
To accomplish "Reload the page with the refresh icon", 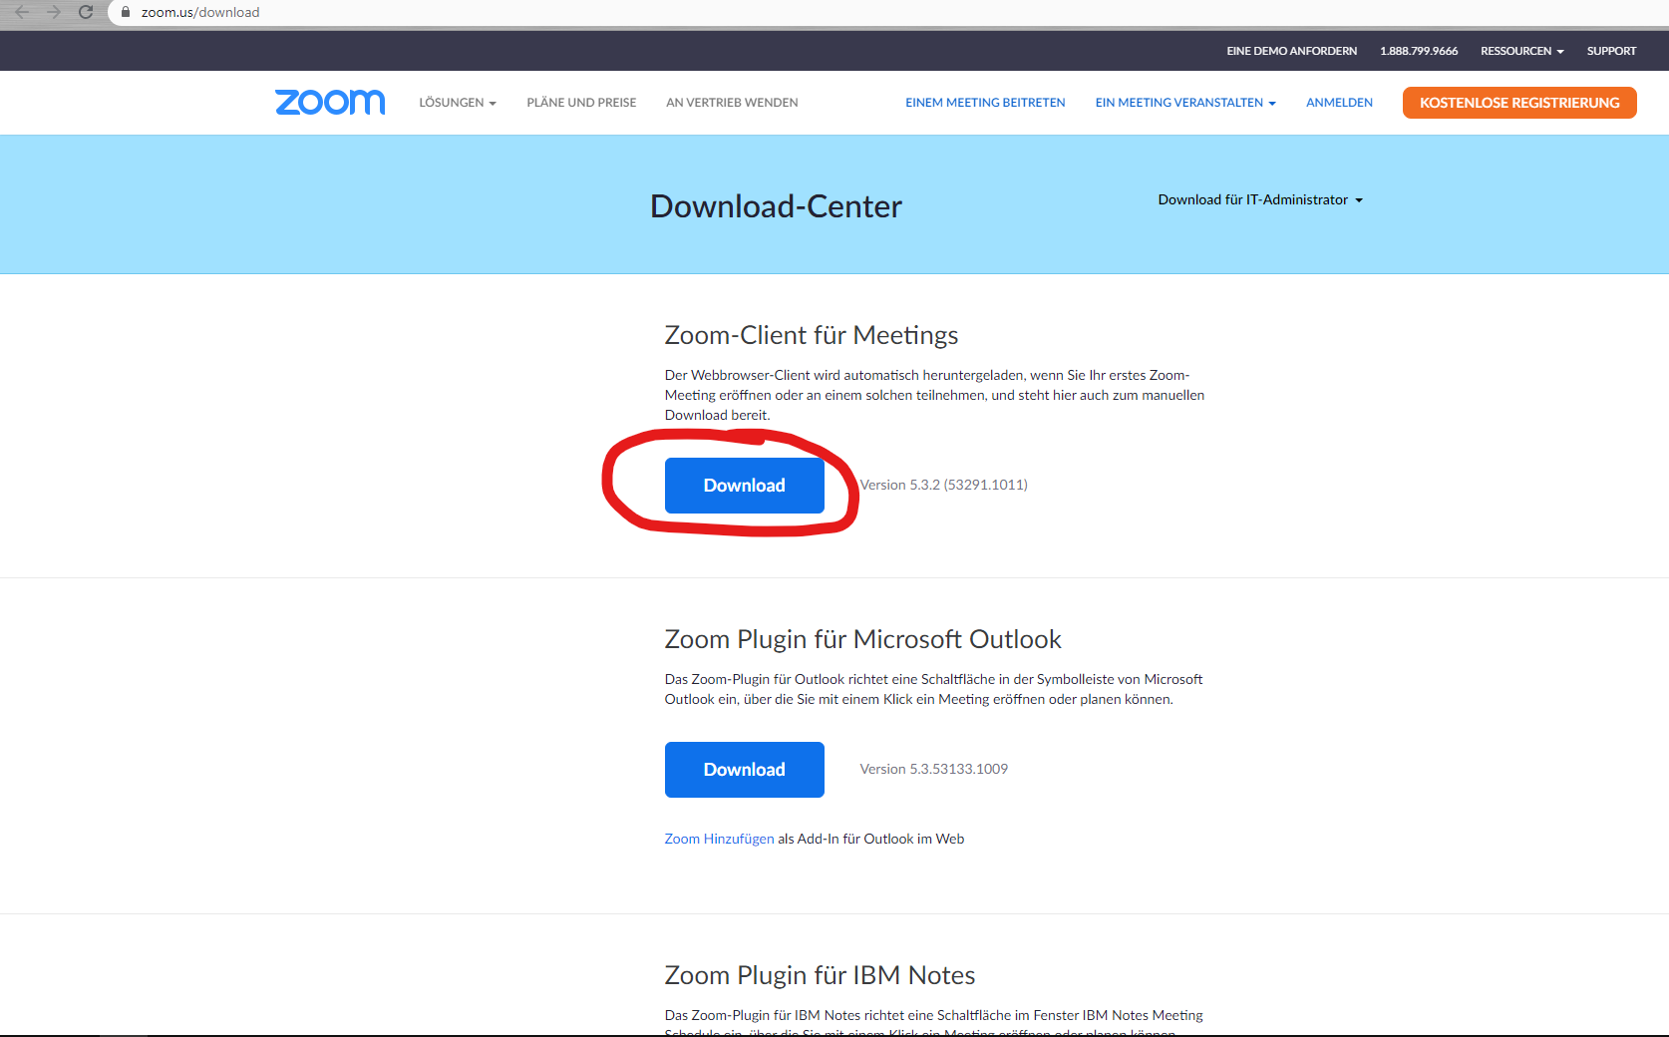I will (86, 12).
